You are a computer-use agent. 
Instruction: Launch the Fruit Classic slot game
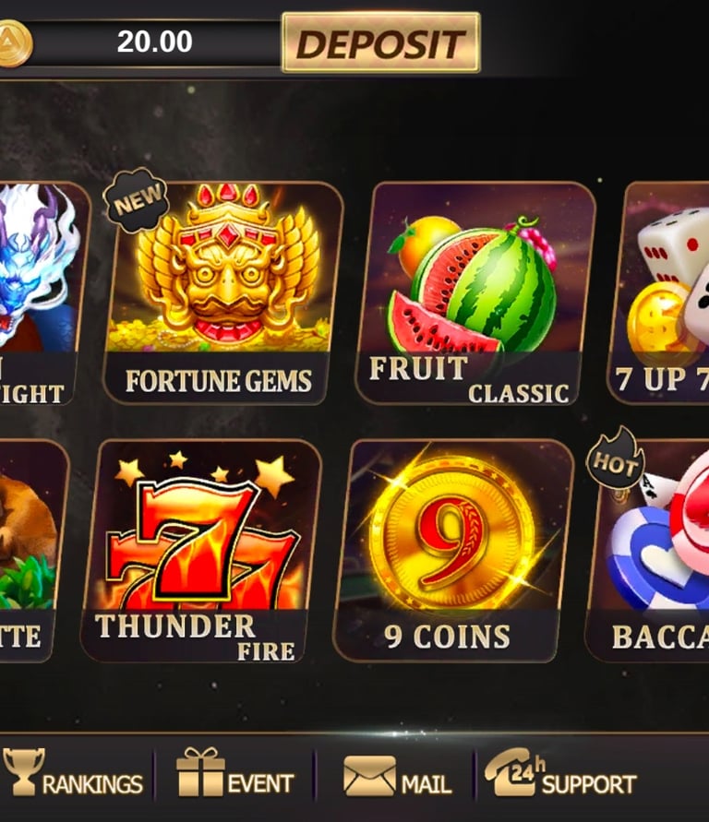point(475,292)
